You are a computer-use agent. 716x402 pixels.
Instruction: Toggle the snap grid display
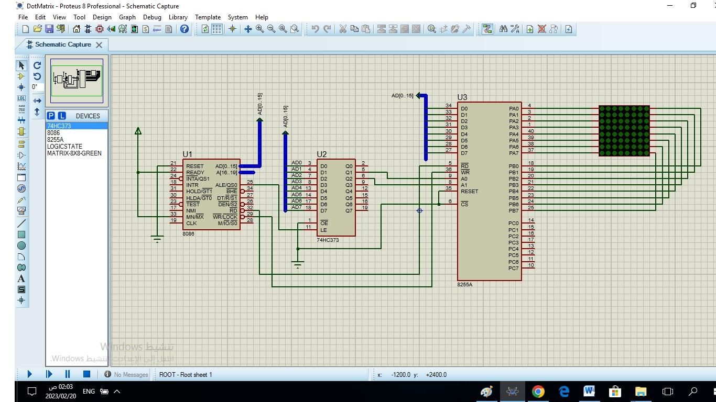pyautogui.click(x=216, y=29)
